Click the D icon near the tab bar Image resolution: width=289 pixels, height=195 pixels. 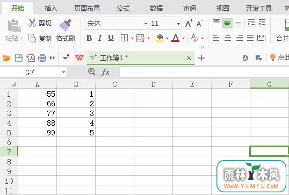[245, 58]
